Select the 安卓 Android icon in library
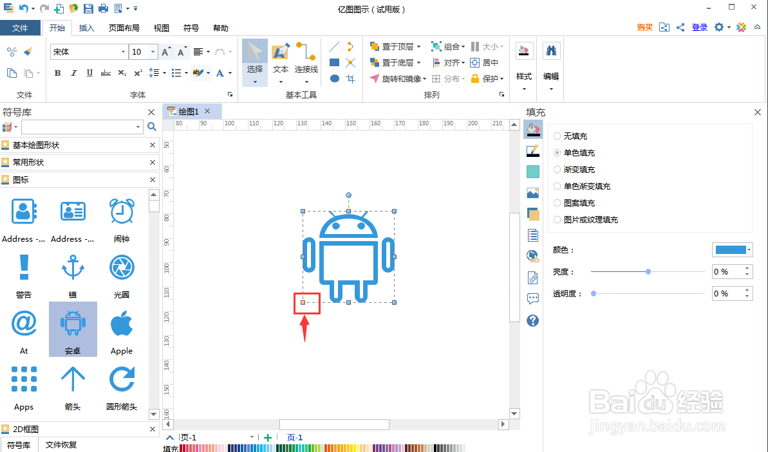768x452 pixels. 73,329
